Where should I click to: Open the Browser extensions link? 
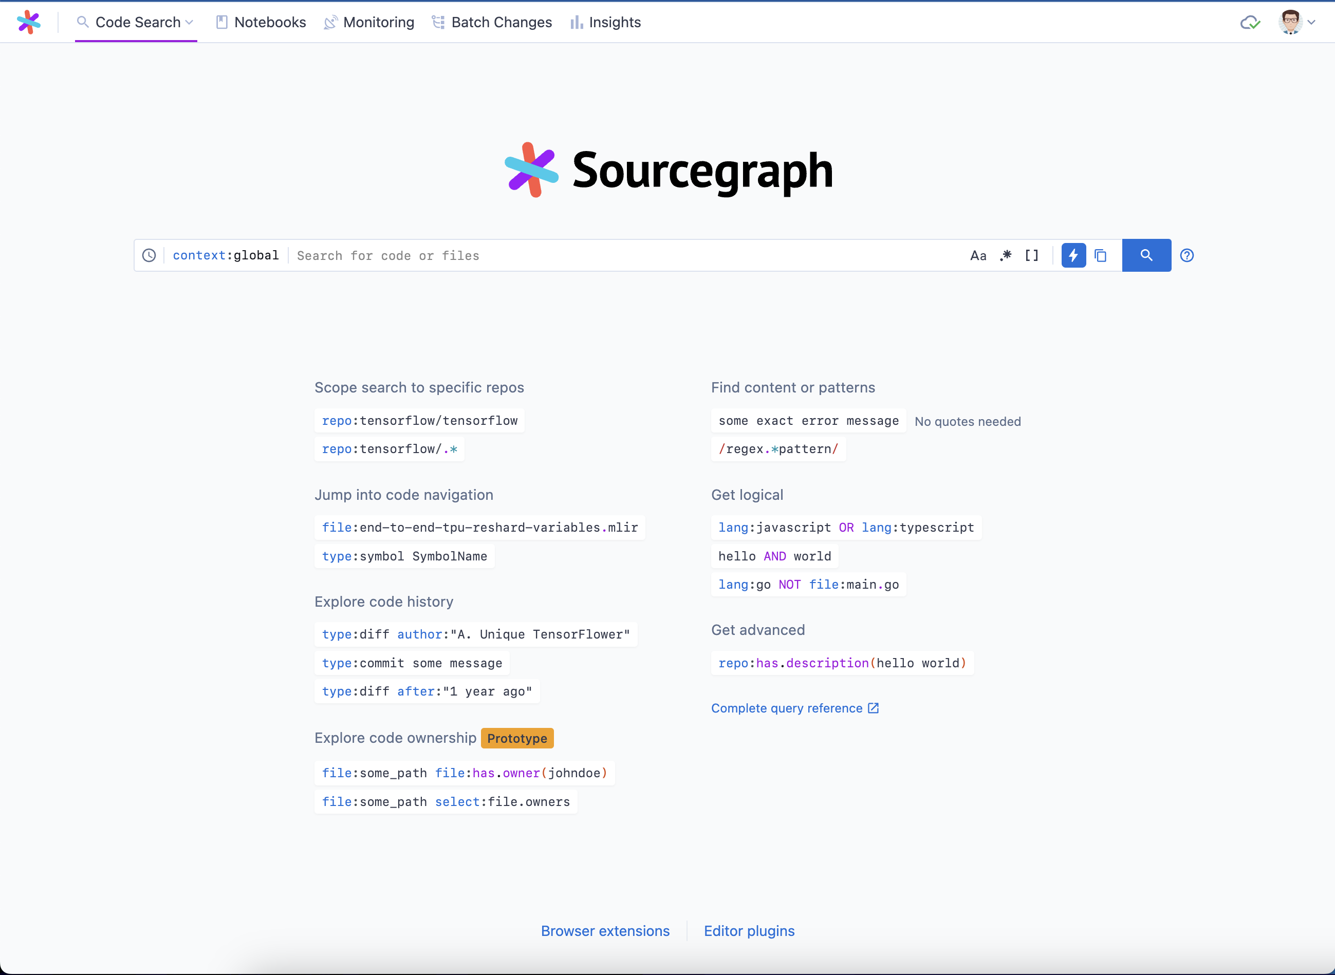[x=605, y=931]
